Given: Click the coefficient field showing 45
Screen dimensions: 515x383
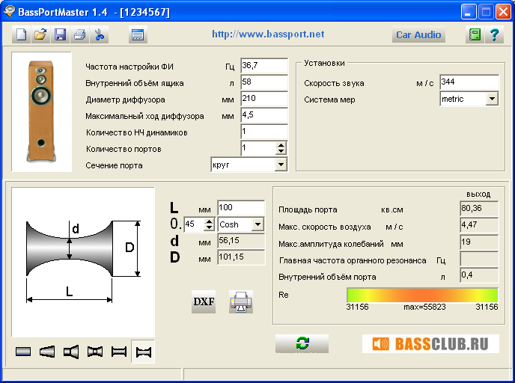Looking at the screenshot, I should click(194, 224).
